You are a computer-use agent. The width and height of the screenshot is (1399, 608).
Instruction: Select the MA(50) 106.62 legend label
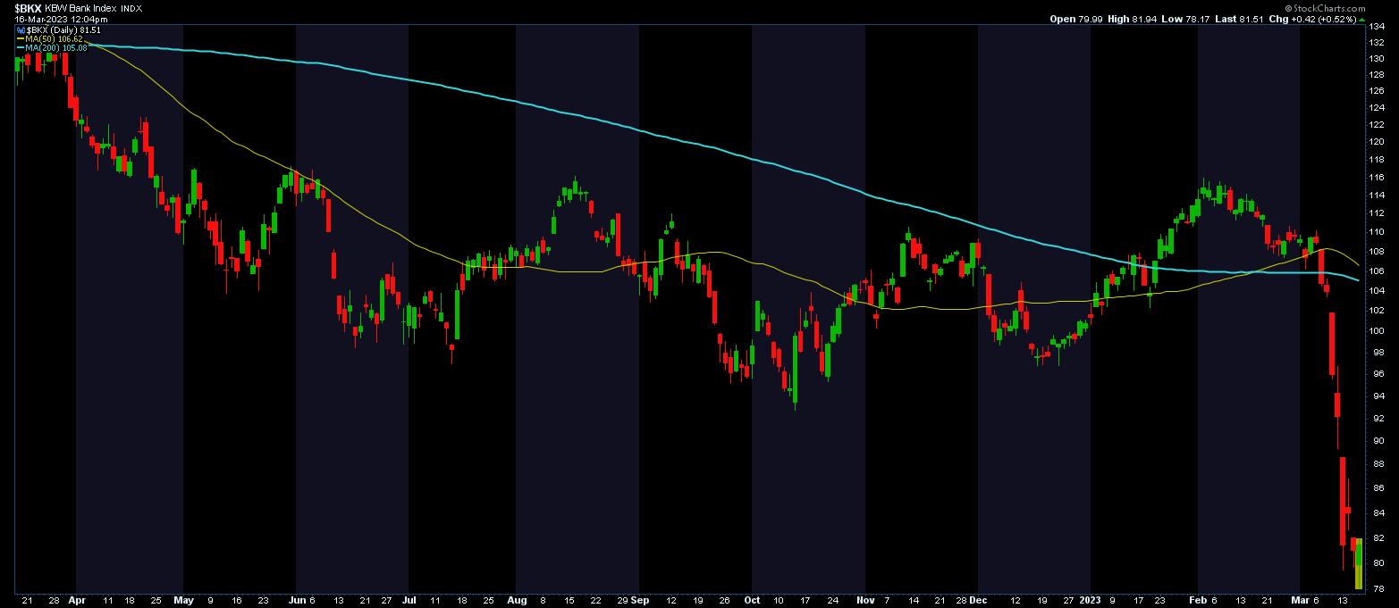click(55, 38)
